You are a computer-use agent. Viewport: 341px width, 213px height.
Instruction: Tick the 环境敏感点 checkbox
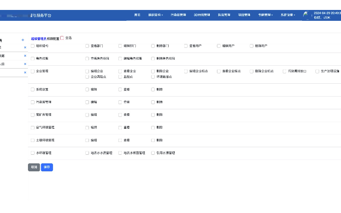[153, 77]
